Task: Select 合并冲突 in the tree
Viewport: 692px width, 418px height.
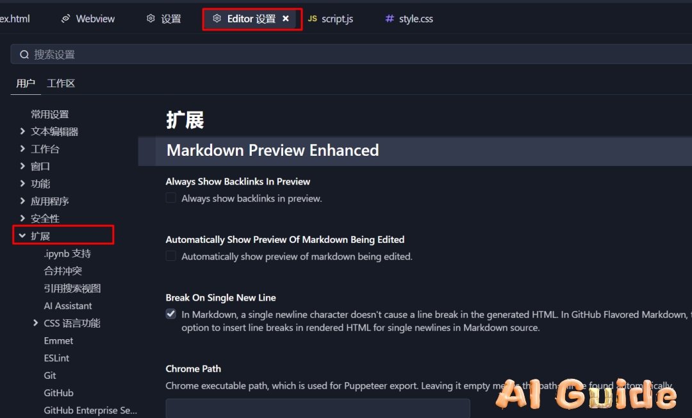Action: click(x=63, y=271)
